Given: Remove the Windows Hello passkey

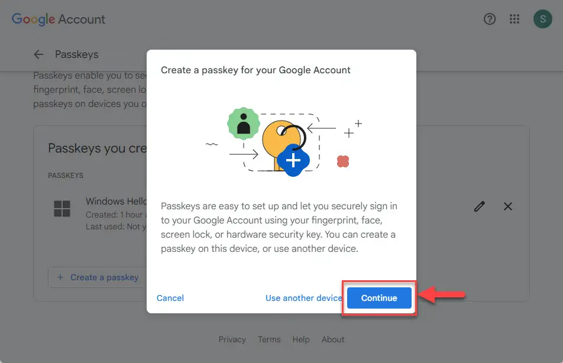Looking at the screenshot, I should tap(507, 206).
